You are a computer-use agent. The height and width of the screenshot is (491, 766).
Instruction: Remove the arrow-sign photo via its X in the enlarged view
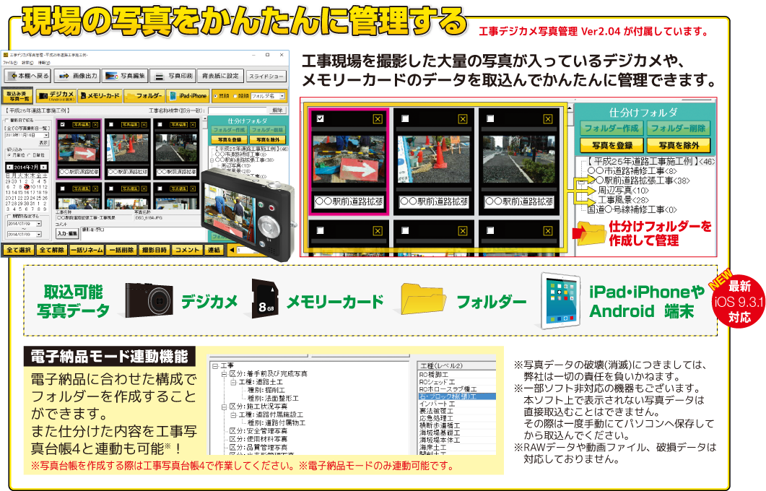click(378, 118)
